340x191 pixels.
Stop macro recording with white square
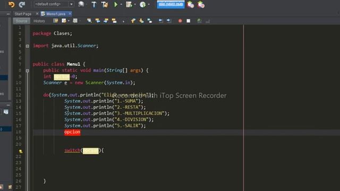point(188,21)
